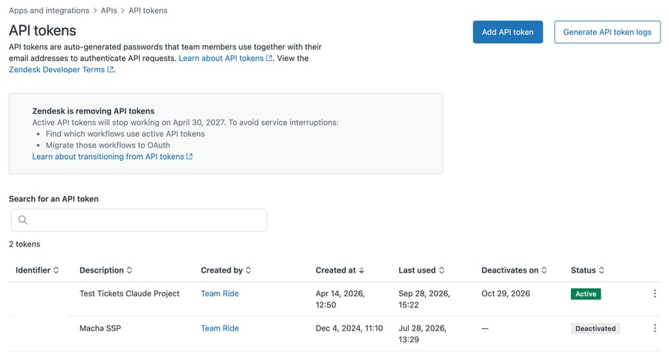
Task: Sort table by Last used column
Action: (x=421, y=270)
